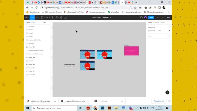Select the Text tool
The height and width of the screenshot is (111, 197).
[52, 18]
